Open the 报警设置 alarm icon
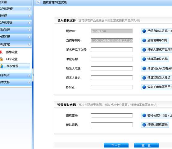The image size is (172, 149). tap(1, 52)
